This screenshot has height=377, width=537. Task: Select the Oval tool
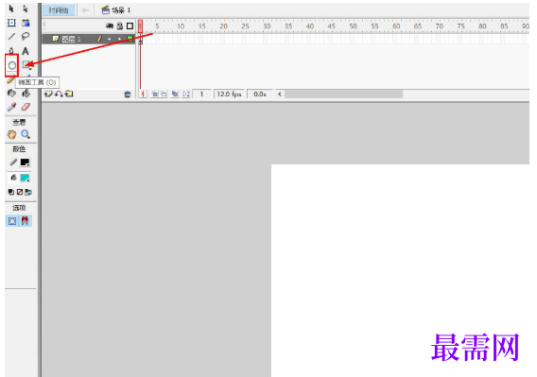click(12, 65)
